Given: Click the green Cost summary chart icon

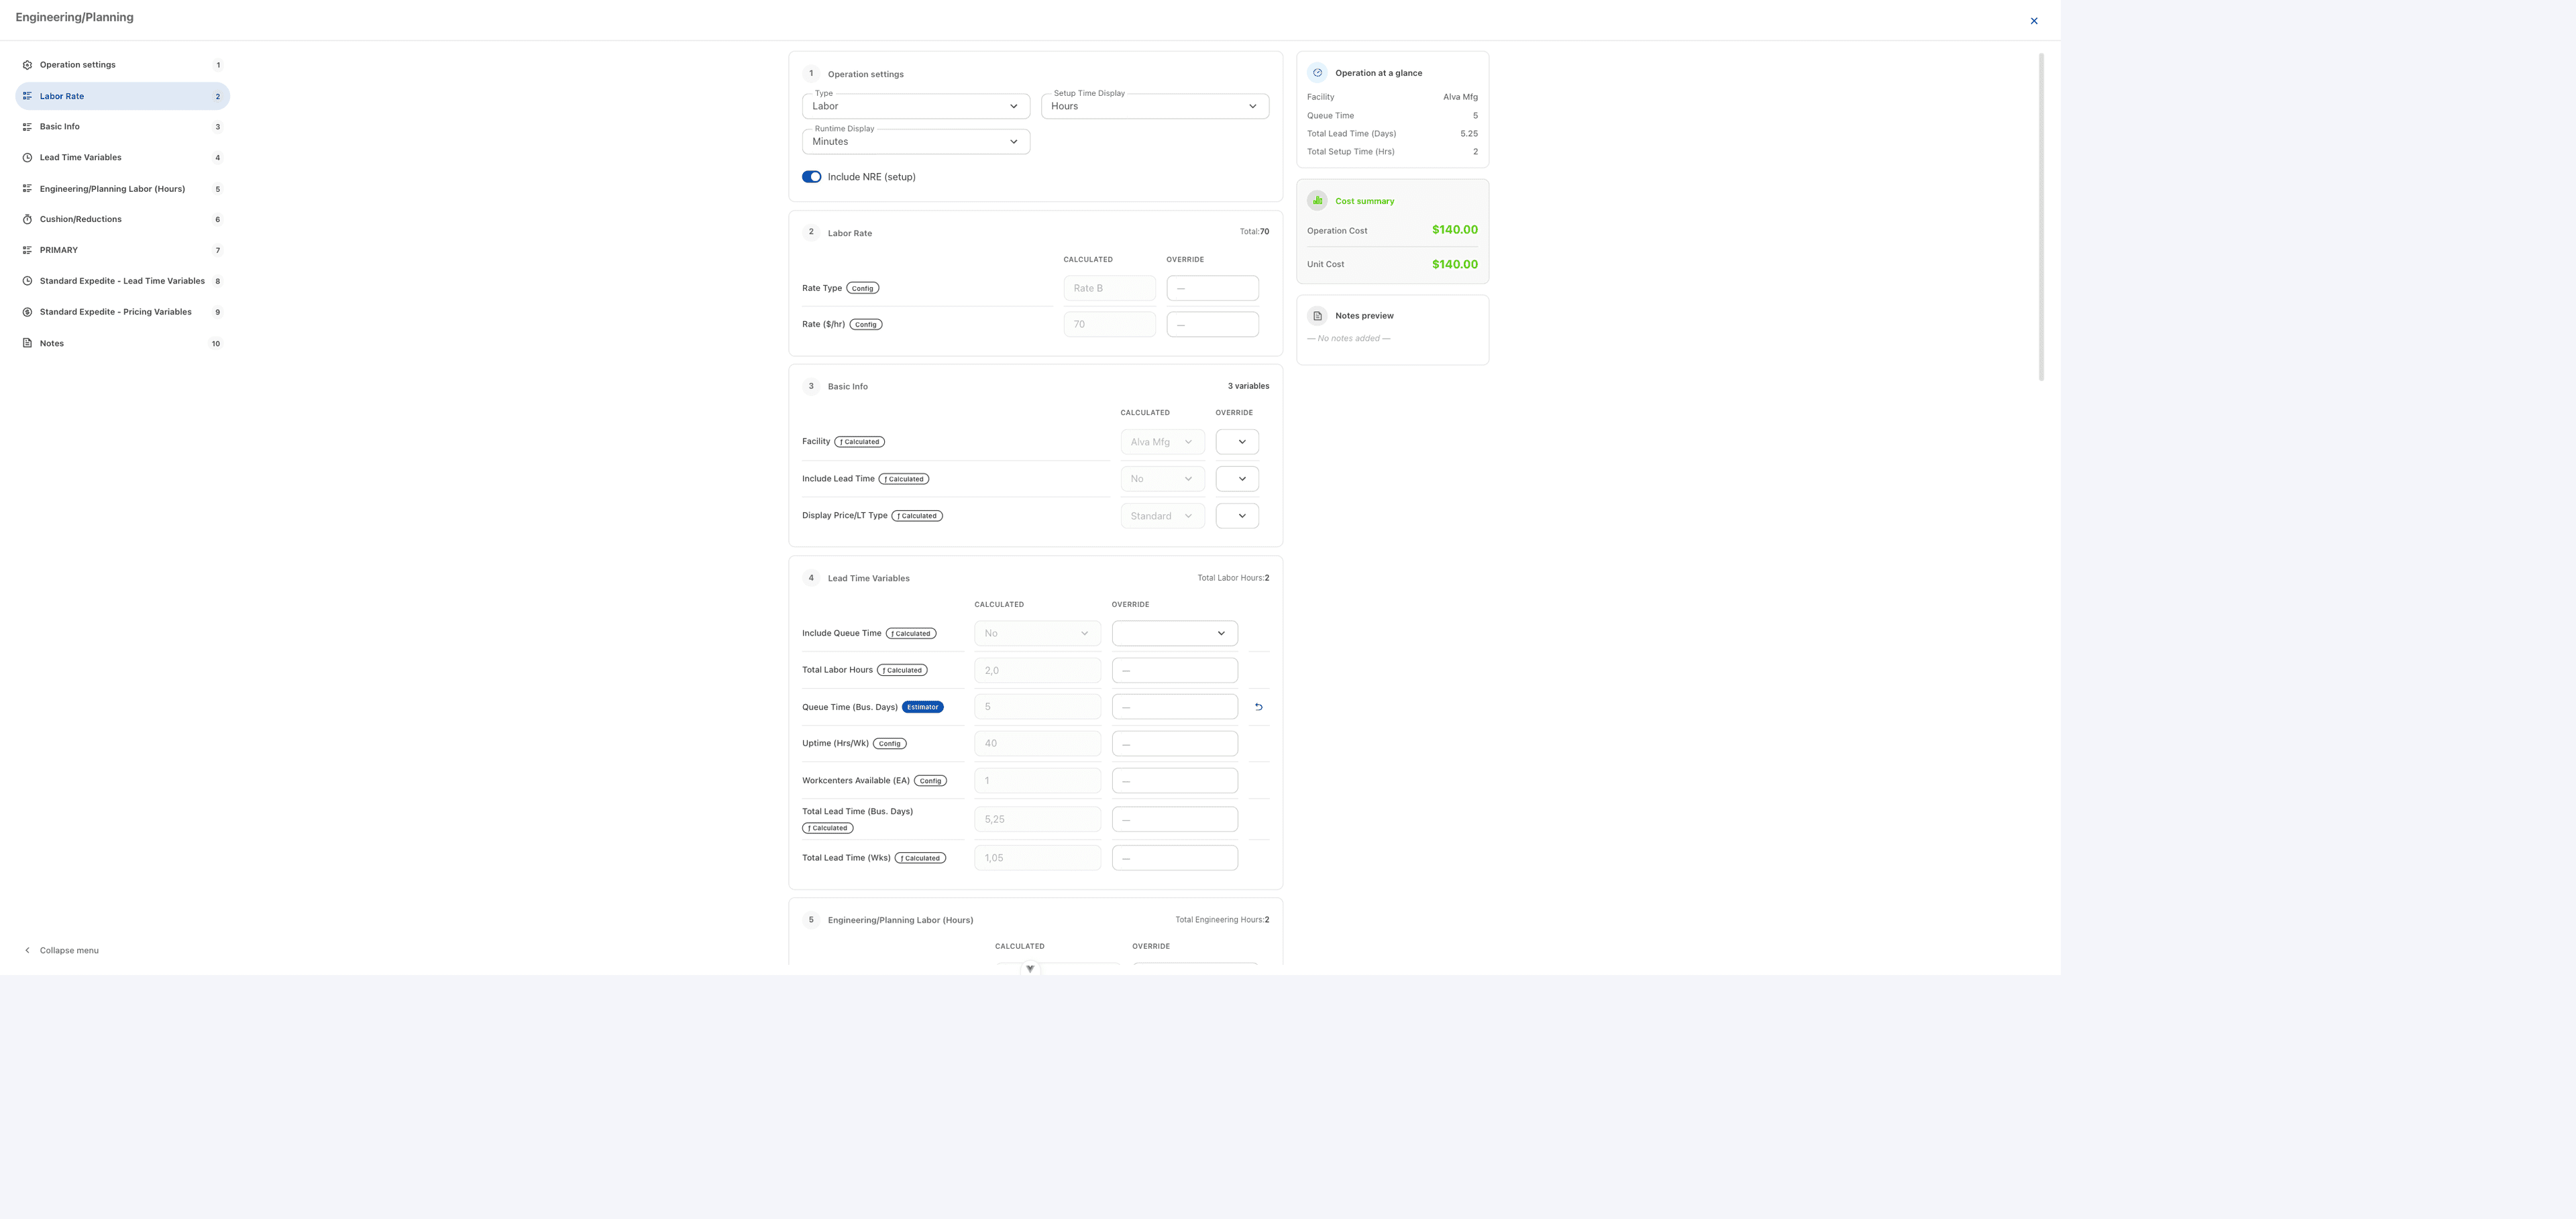Looking at the screenshot, I should 1317,201.
